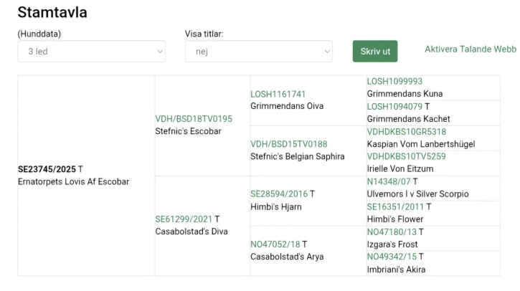The height and width of the screenshot is (291, 520).
Task: Open LOSH1099993 for Grimmendans Kuna
Action: 394,82
